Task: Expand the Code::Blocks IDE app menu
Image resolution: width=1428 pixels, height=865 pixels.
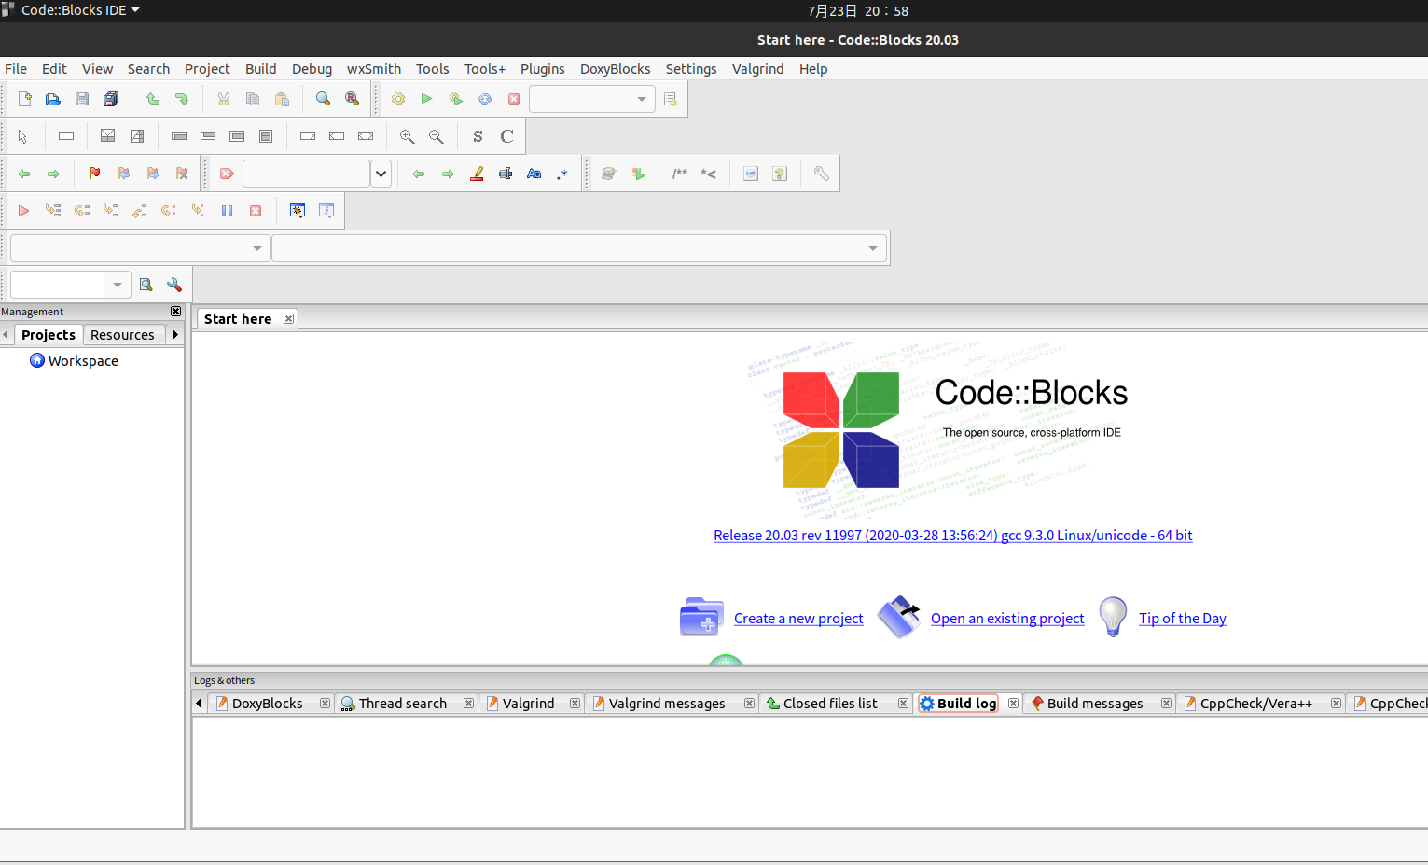Action: (x=80, y=10)
